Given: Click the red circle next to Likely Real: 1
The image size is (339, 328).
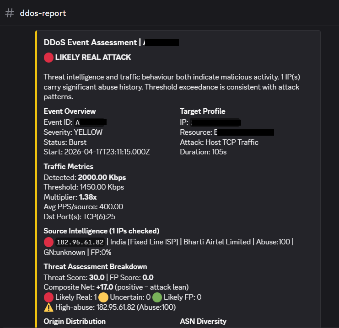Looking at the screenshot, I should click(48, 297).
